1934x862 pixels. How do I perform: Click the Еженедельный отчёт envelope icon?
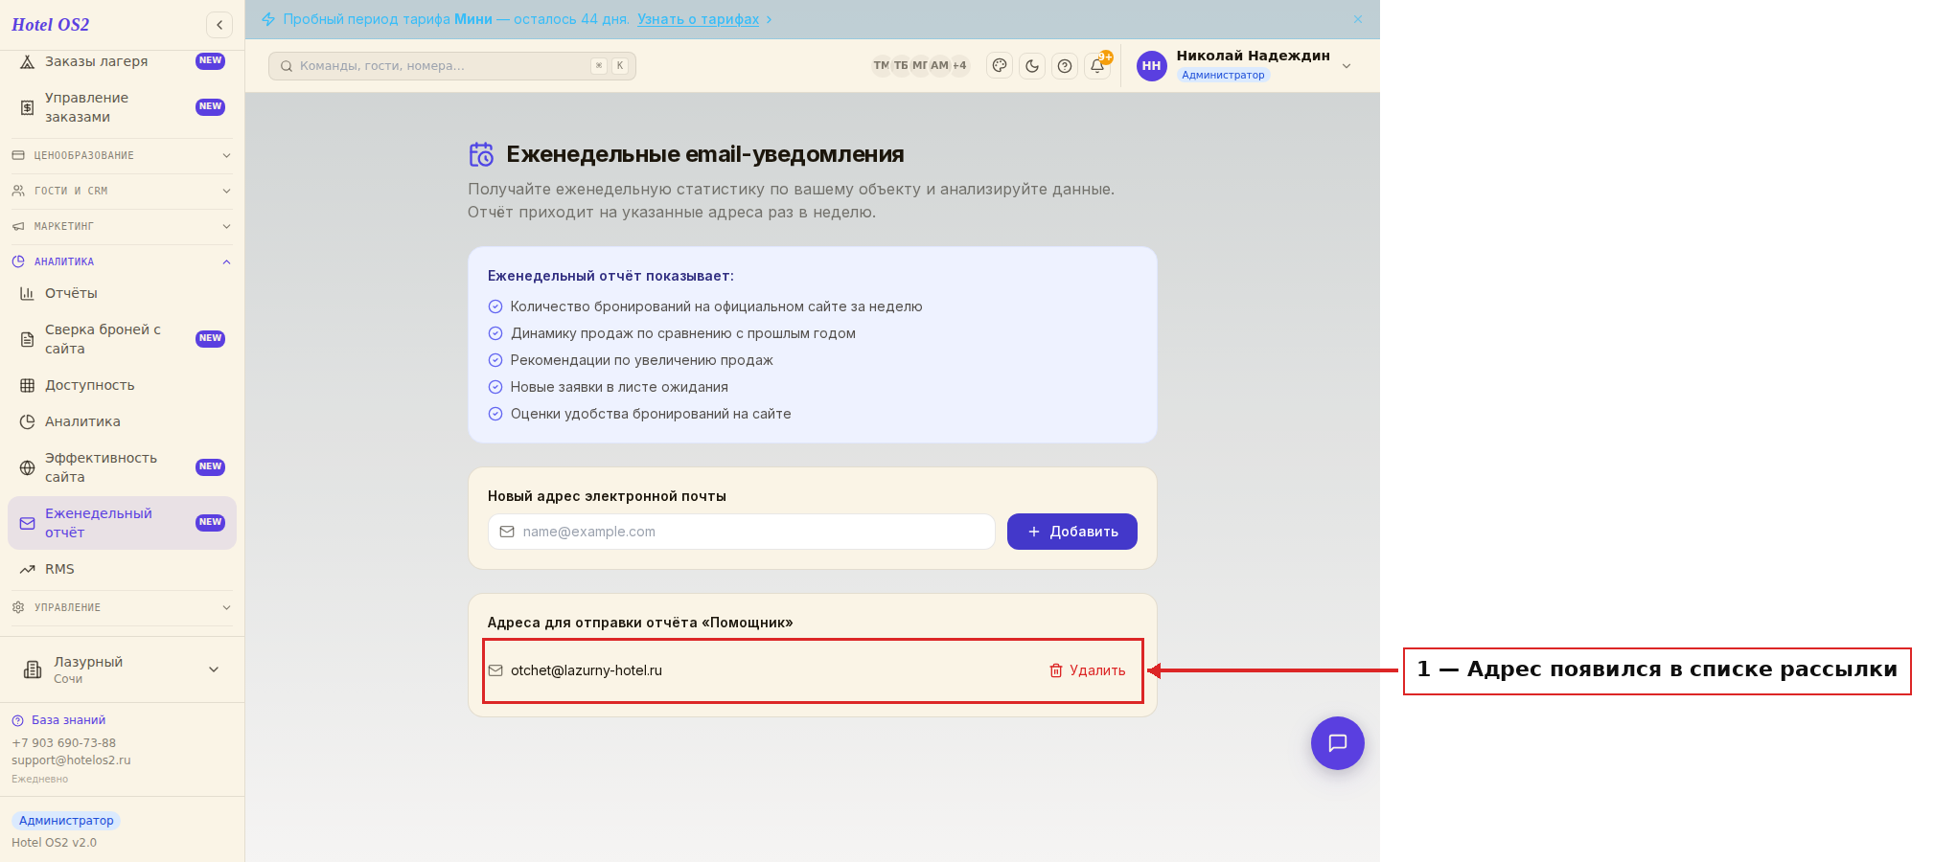[28, 524]
